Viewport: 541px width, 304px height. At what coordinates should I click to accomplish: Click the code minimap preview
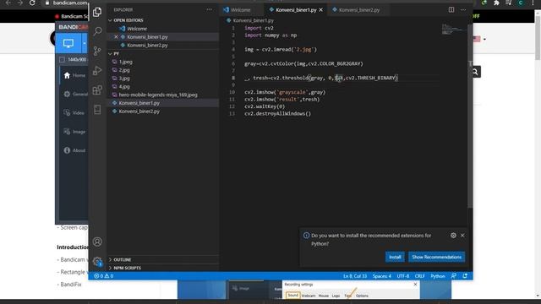pos(453,30)
